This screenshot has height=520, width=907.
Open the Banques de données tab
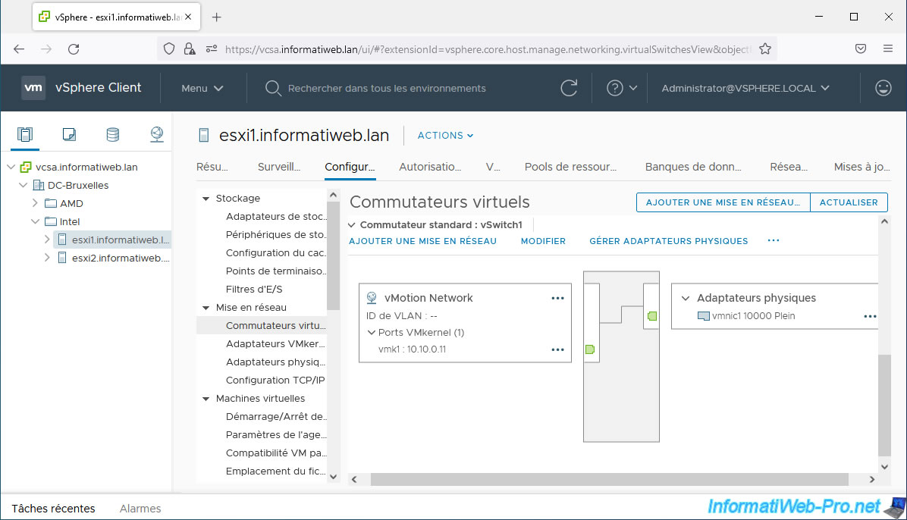(x=692, y=167)
